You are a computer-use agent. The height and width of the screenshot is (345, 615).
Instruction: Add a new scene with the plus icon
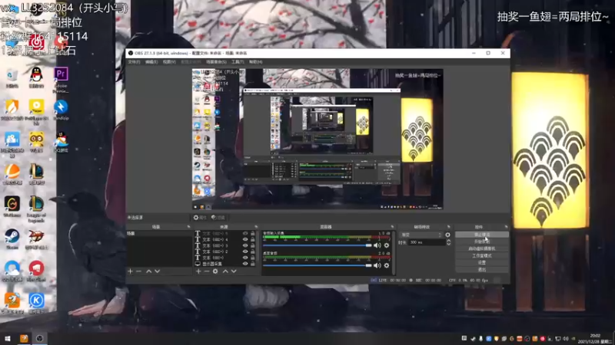(x=130, y=271)
